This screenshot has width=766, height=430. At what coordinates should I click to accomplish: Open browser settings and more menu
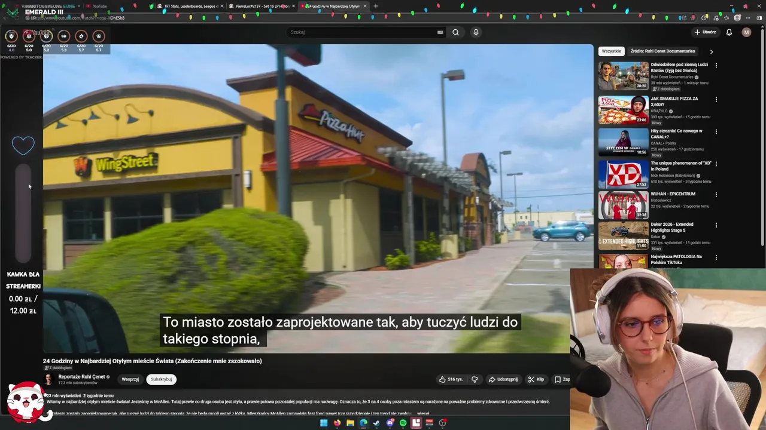(x=748, y=18)
